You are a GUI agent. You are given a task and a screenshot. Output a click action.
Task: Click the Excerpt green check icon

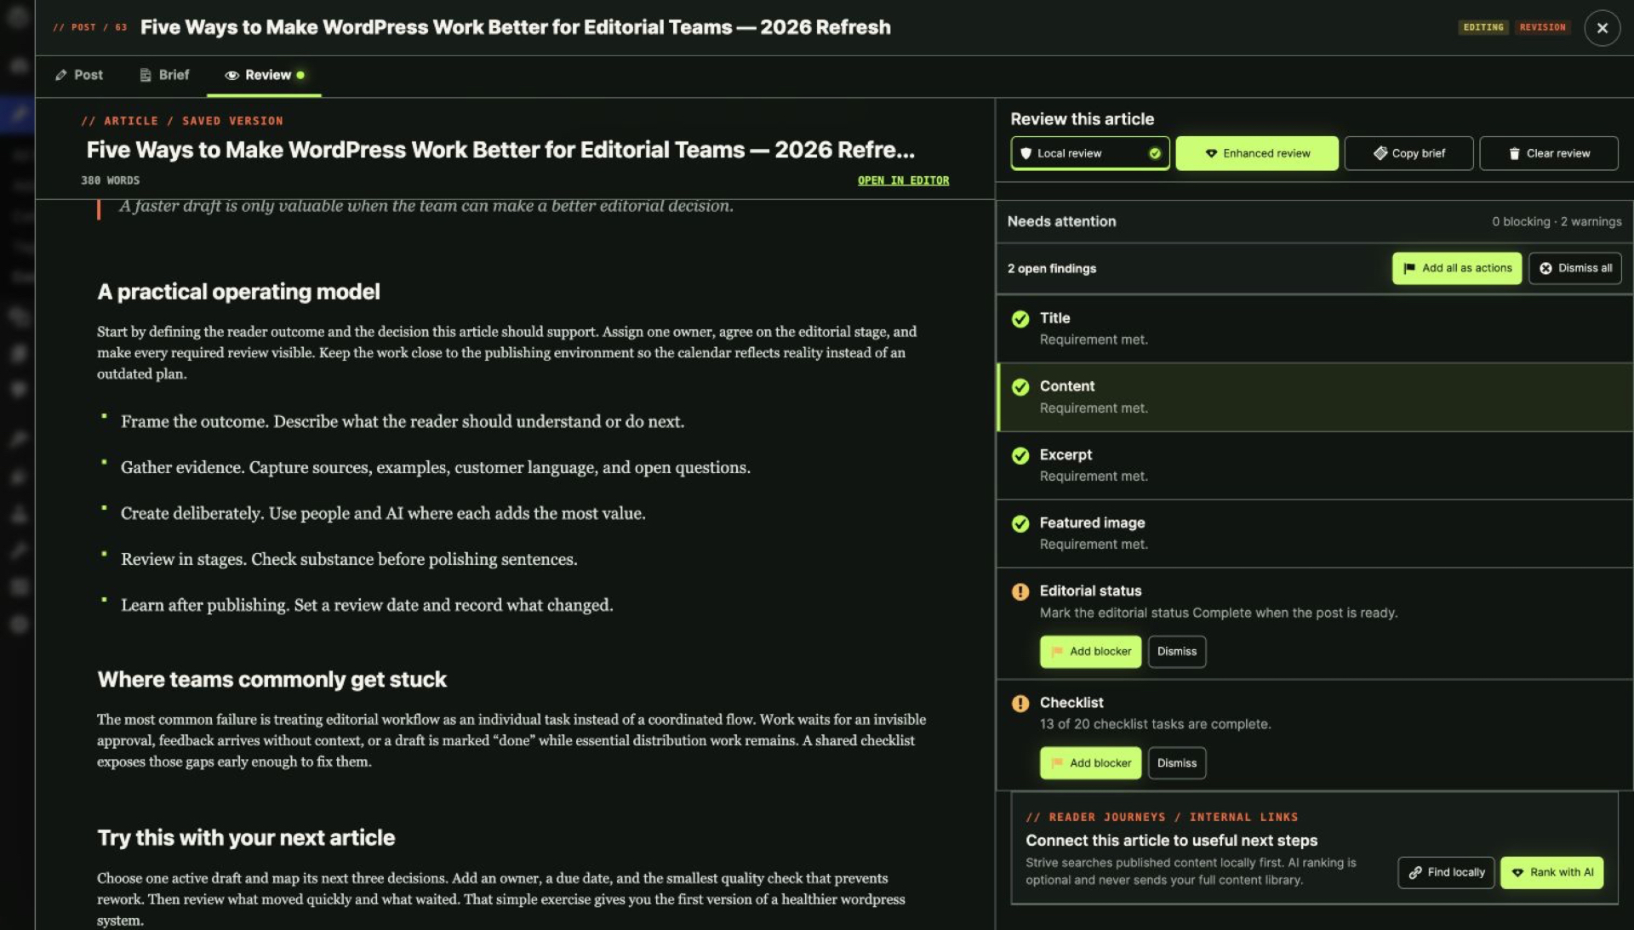coord(1020,456)
